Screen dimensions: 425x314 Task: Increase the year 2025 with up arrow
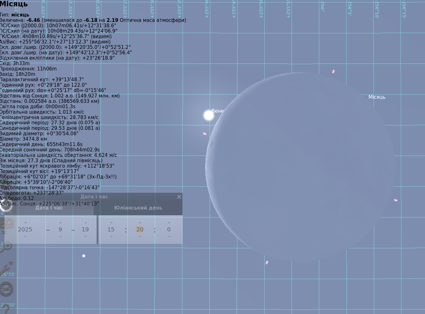point(25,223)
